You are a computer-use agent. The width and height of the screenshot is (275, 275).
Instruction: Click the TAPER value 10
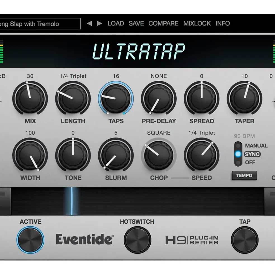tap(245, 76)
